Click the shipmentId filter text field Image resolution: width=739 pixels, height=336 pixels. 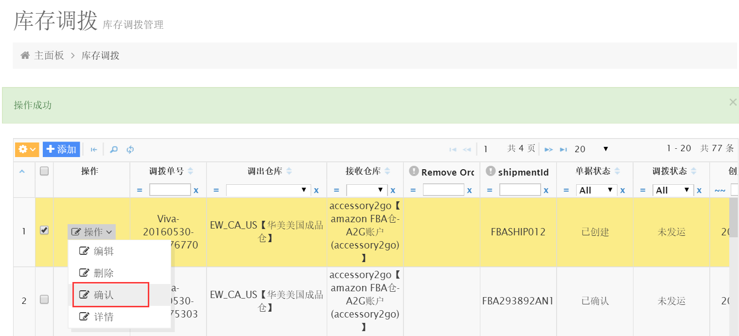coord(520,190)
